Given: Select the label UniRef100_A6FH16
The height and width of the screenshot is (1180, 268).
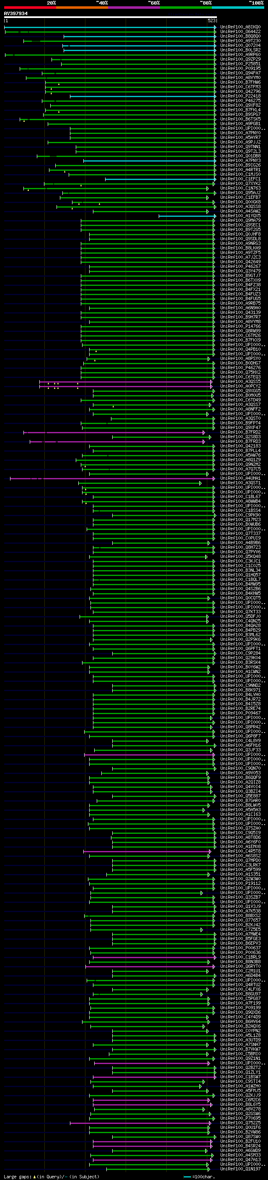Looking at the screenshot, I should [240, 745].
